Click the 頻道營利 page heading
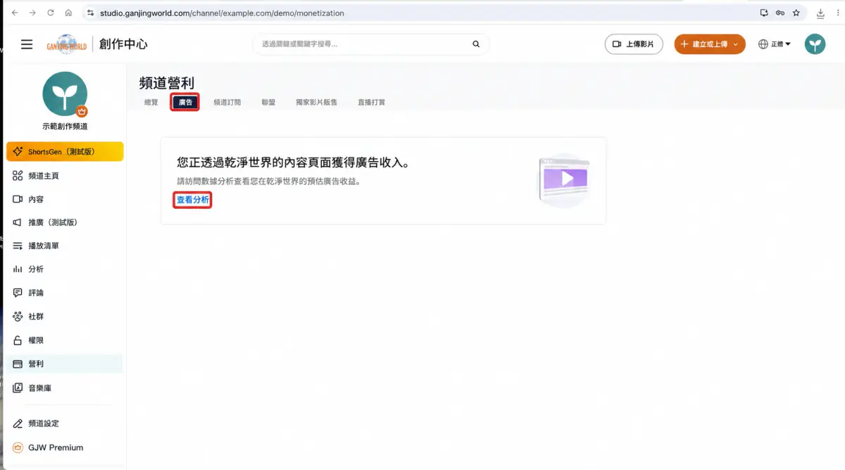 coord(167,83)
